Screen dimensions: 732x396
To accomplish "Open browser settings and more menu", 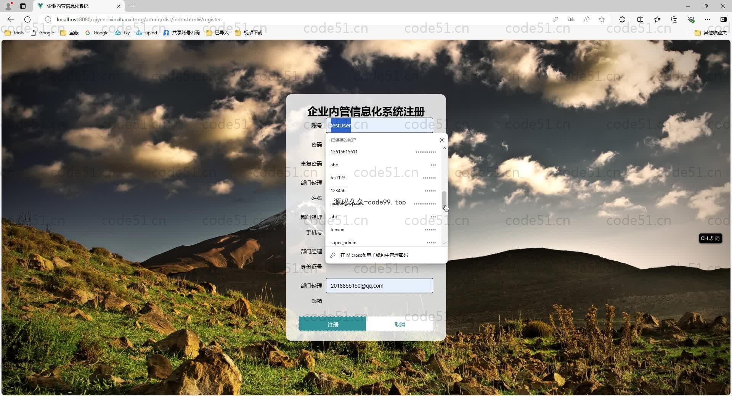I will coord(708,19).
